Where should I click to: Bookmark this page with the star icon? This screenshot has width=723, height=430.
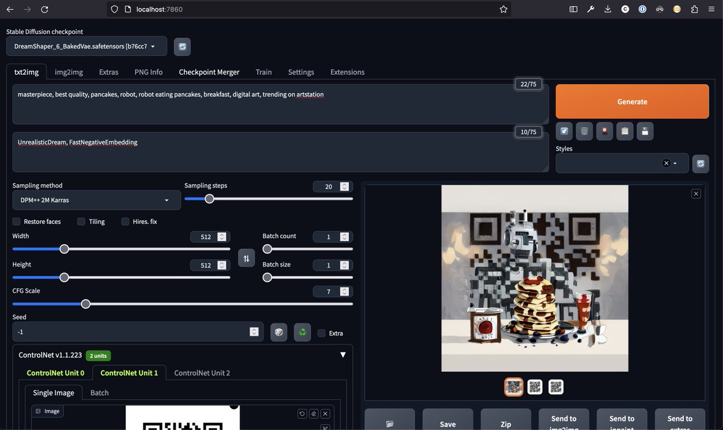(503, 9)
